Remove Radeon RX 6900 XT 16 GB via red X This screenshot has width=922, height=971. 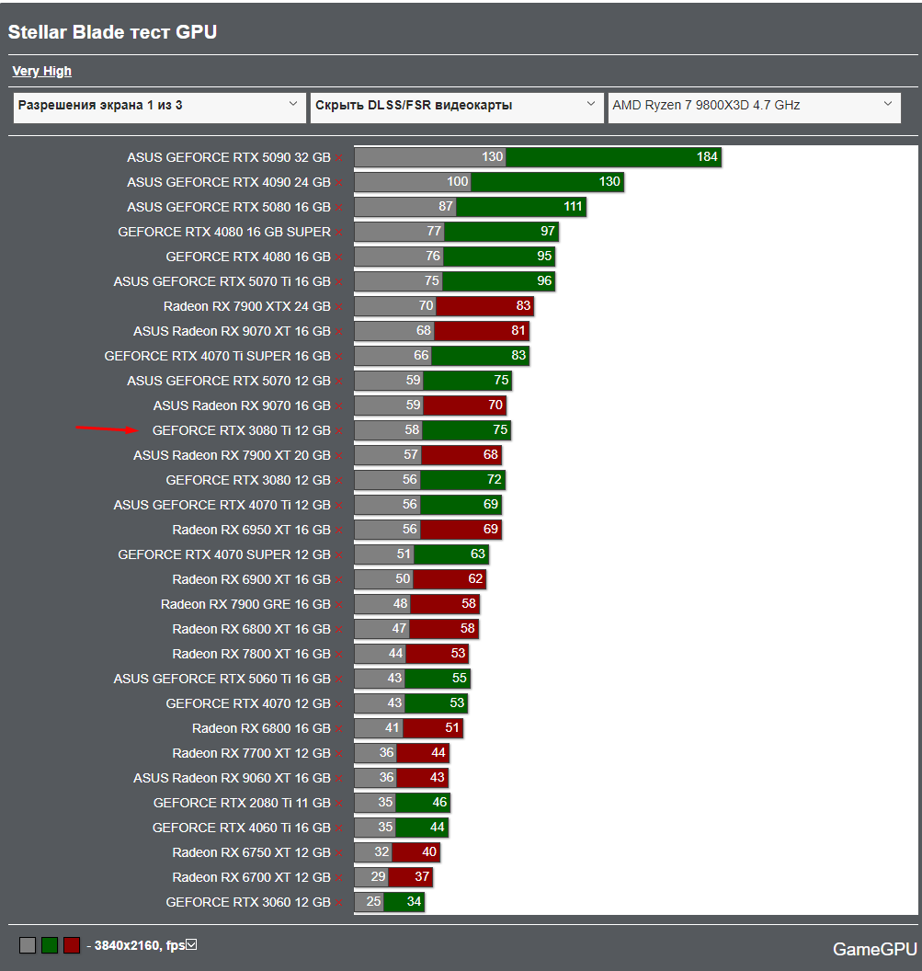point(339,580)
